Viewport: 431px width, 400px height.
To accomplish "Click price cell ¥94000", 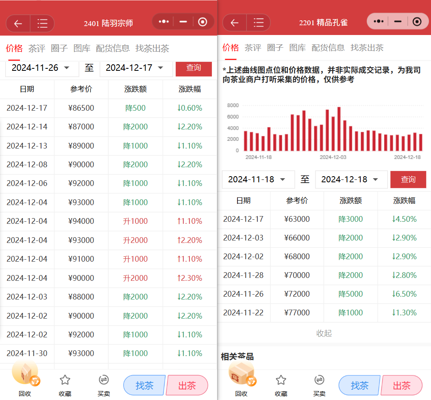I will 81,221.
